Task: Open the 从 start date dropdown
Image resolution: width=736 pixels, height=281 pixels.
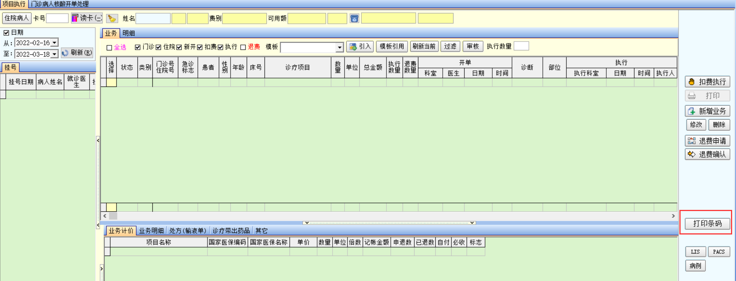Action: pyautogui.click(x=55, y=43)
